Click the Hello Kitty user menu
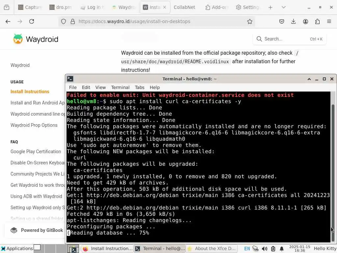337x253 pixels. pos(325,248)
